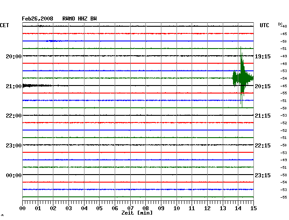Click the black coda signal at 21:00 start
Viewport: 289px width, 220px height.
pyautogui.click(x=37, y=86)
